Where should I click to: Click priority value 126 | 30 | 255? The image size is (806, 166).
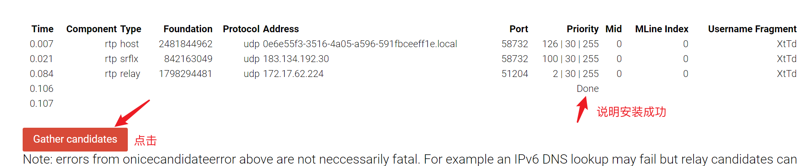(570, 44)
